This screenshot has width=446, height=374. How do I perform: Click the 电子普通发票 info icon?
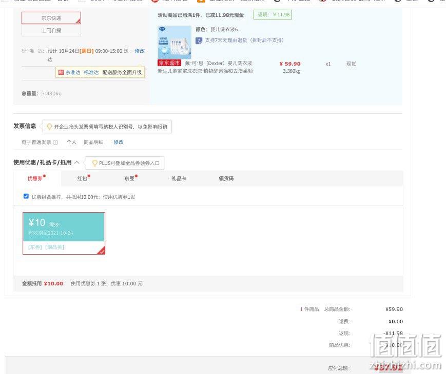55,142
